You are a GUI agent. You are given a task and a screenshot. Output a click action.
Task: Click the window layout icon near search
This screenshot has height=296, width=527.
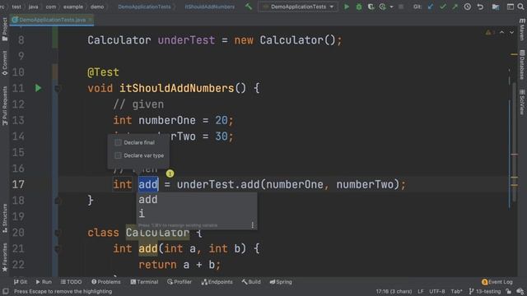tap(511, 7)
